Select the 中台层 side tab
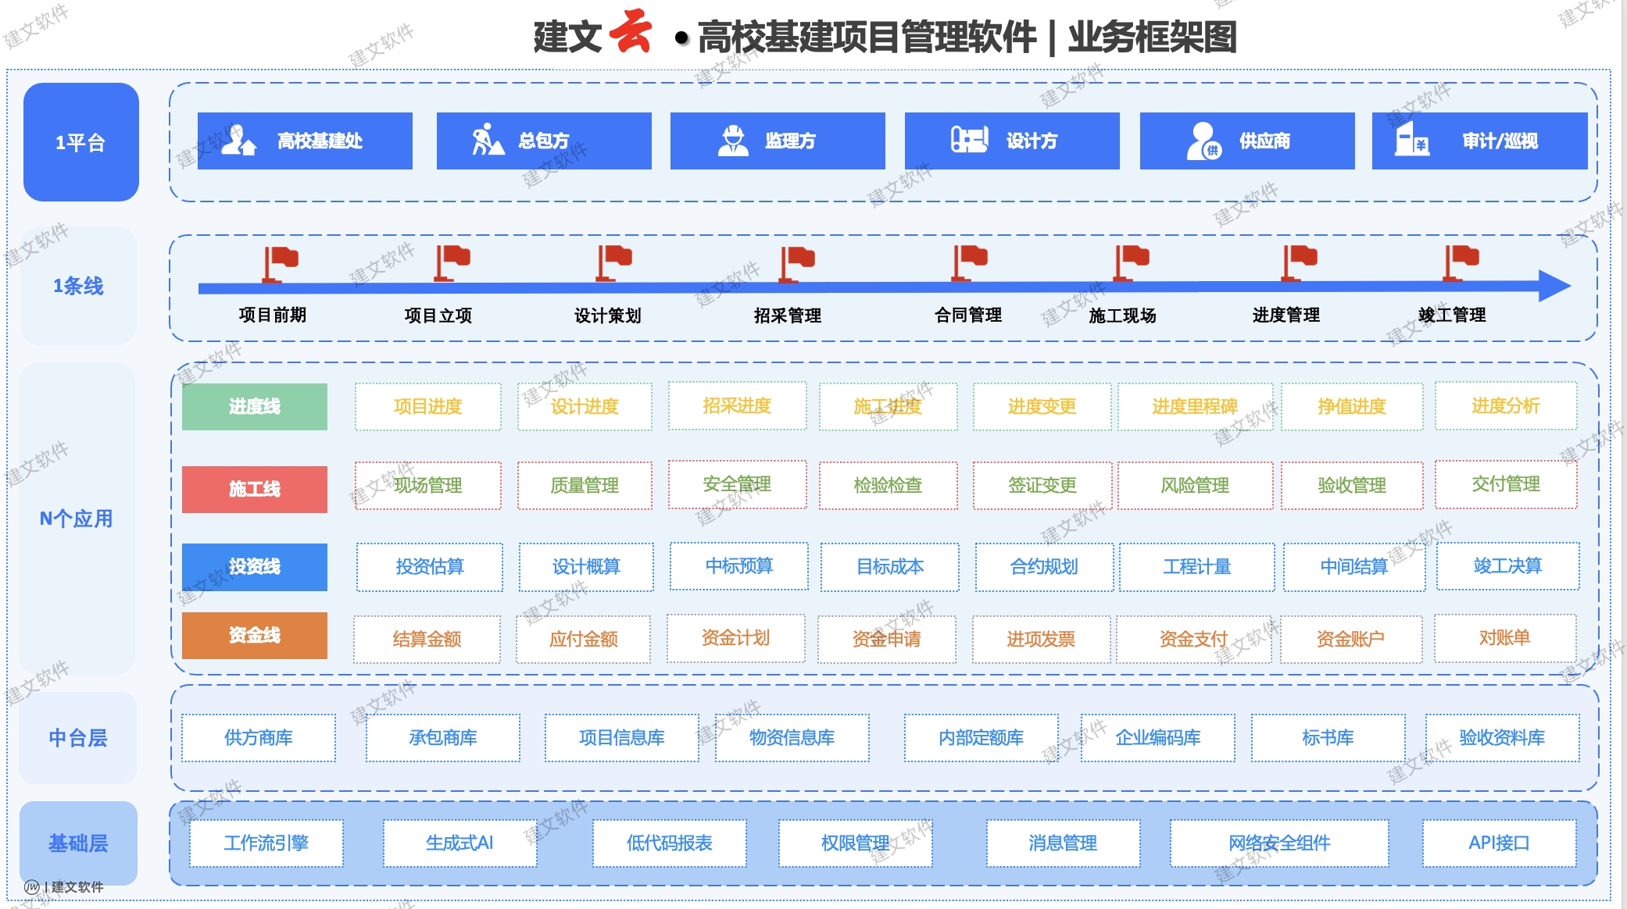Image resolution: width=1627 pixels, height=909 pixels. 78,738
